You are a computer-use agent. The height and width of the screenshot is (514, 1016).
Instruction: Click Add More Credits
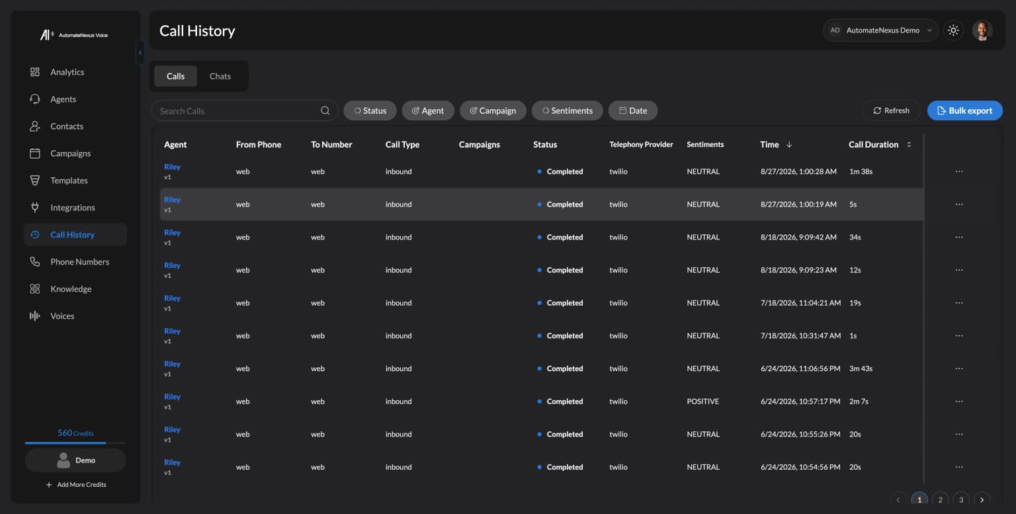click(75, 485)
